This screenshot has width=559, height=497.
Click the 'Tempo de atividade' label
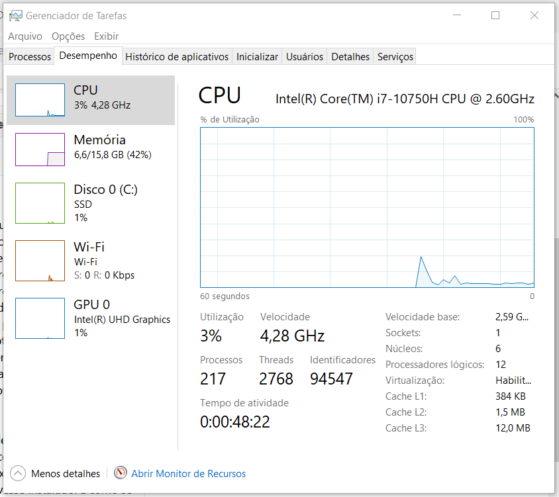pyautogui.click(x=244, y=403)
